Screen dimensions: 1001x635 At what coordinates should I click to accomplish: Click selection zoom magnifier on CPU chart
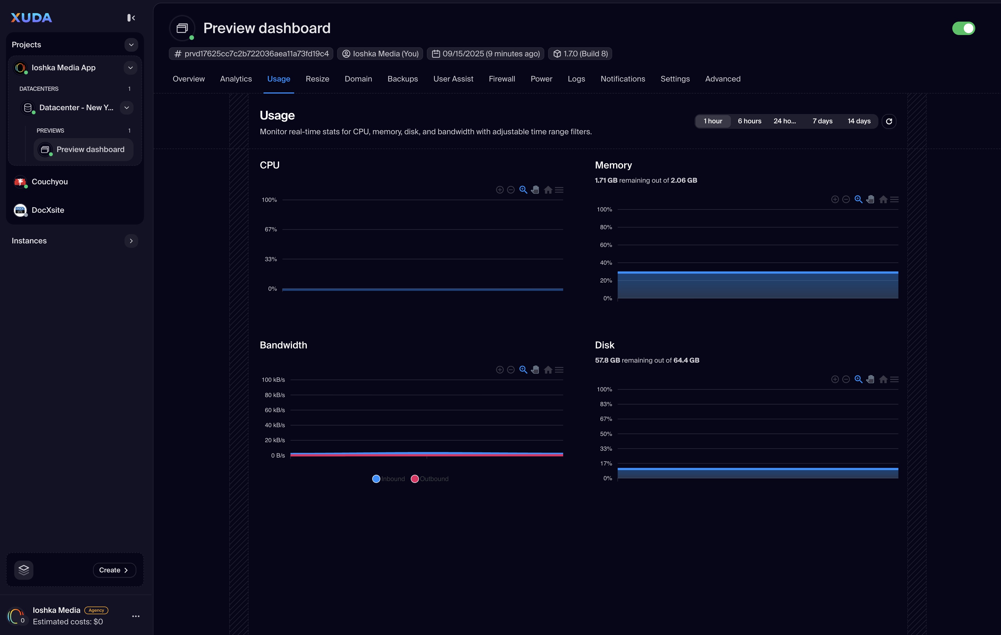523,190
